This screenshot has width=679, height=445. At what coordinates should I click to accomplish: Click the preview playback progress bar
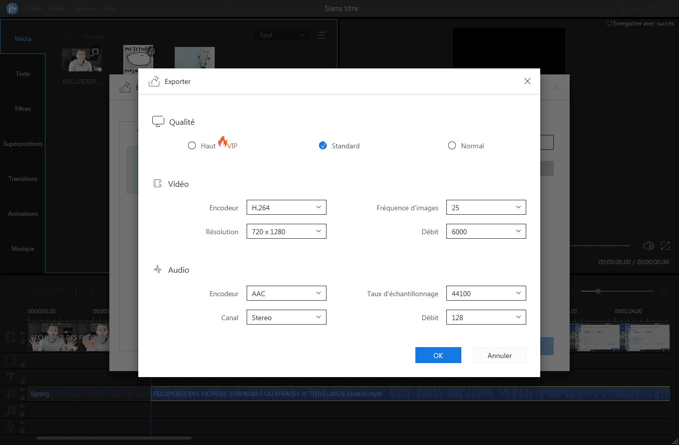tap(599, 246)
